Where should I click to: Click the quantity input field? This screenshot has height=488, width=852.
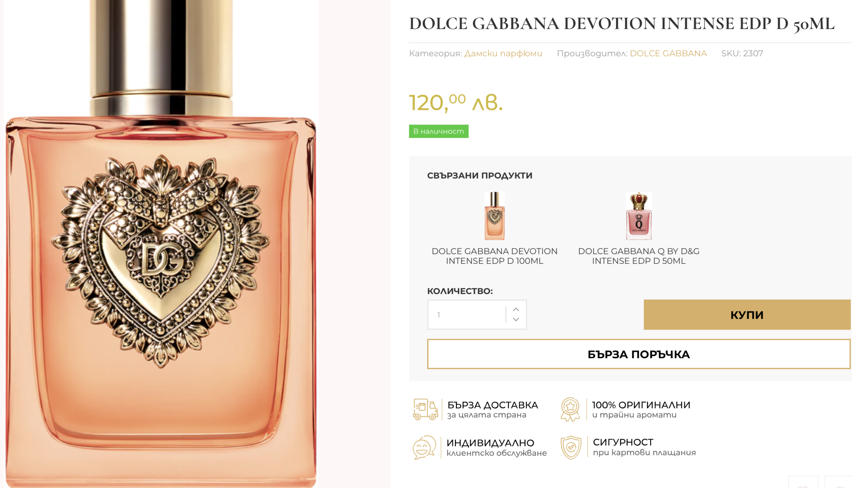[x=467, y=315]
